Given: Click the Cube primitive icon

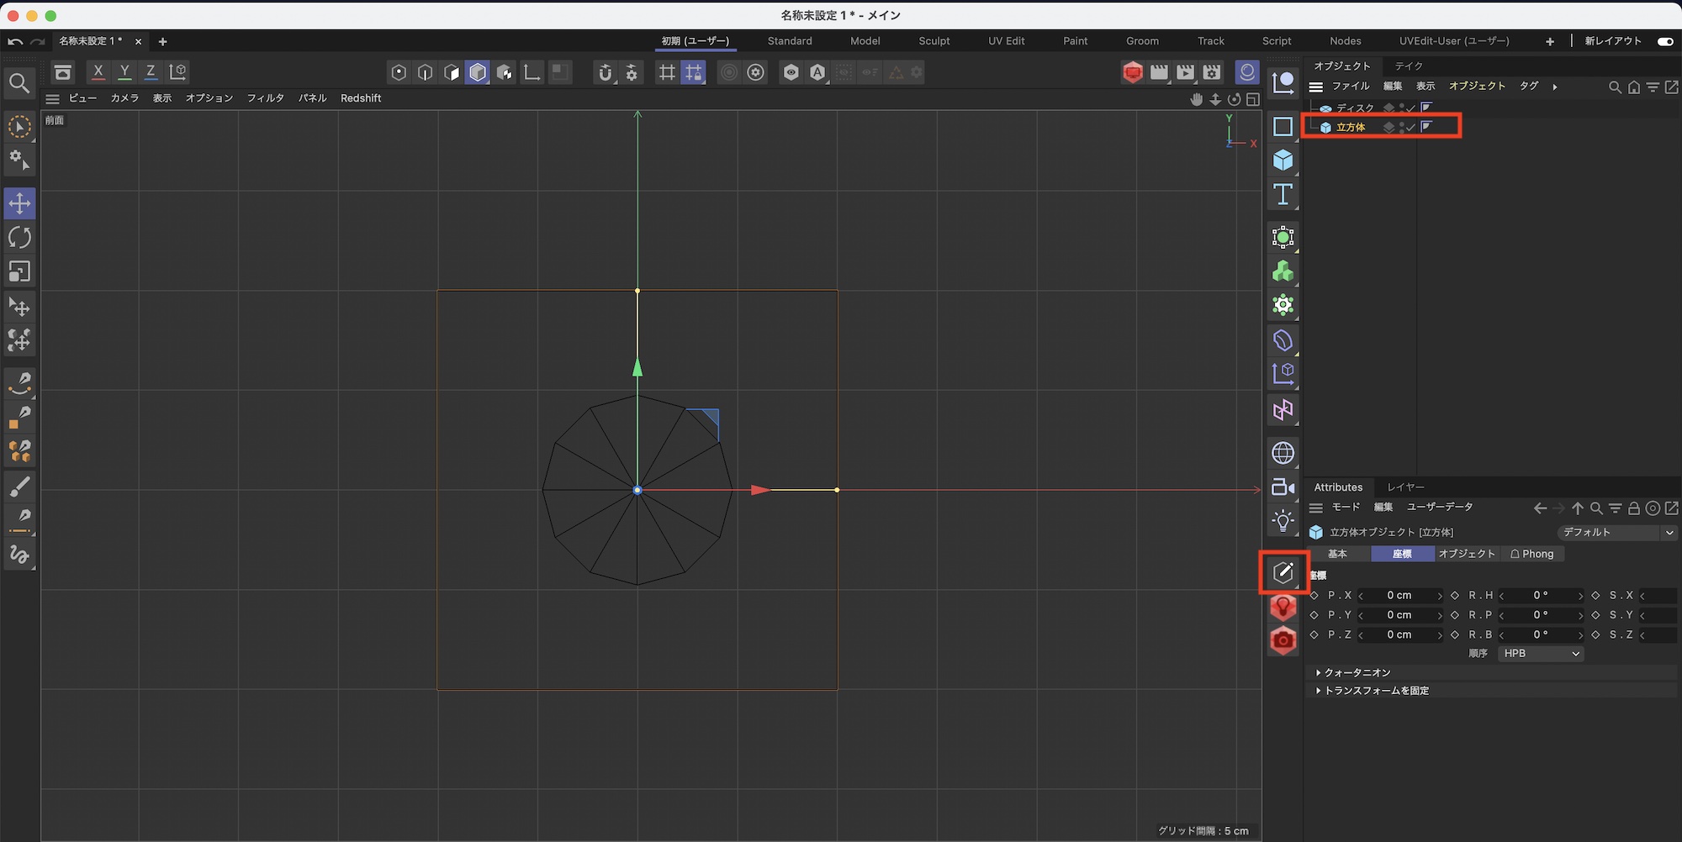Looking at the screenshot, I should [x=1283, y=161].
